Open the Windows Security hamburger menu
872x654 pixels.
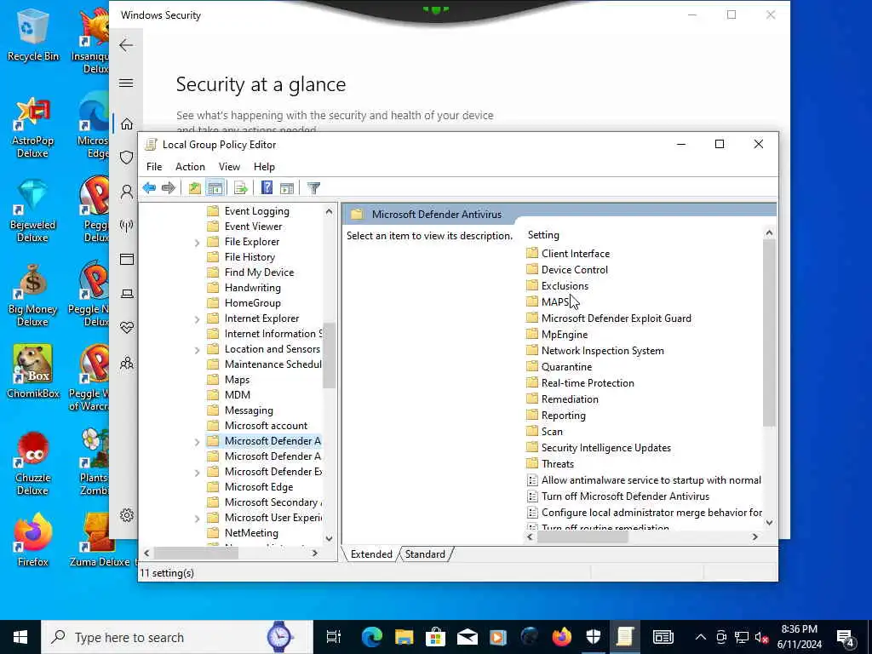pos(126,83)
